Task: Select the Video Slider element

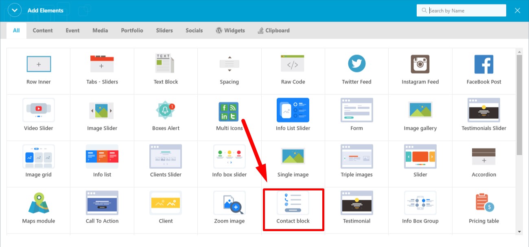Action: [38, 116]
